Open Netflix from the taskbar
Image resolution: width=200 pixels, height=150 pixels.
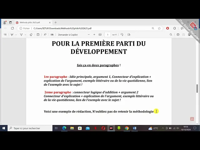pyautogui.click(x=95, y=128)
